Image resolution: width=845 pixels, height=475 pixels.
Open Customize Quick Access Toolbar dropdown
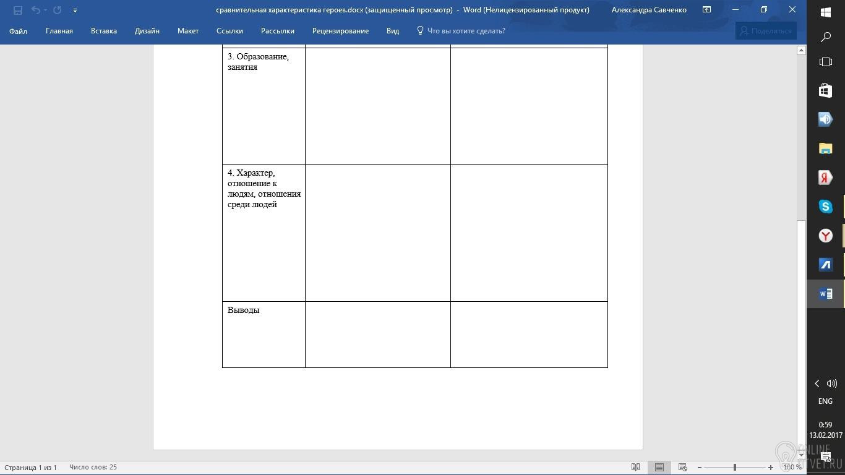(75, 10)
